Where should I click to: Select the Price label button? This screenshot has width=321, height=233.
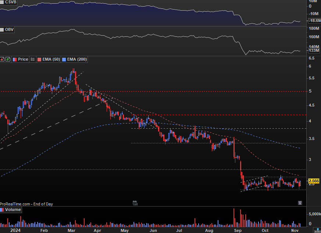[x=23, y=59]
